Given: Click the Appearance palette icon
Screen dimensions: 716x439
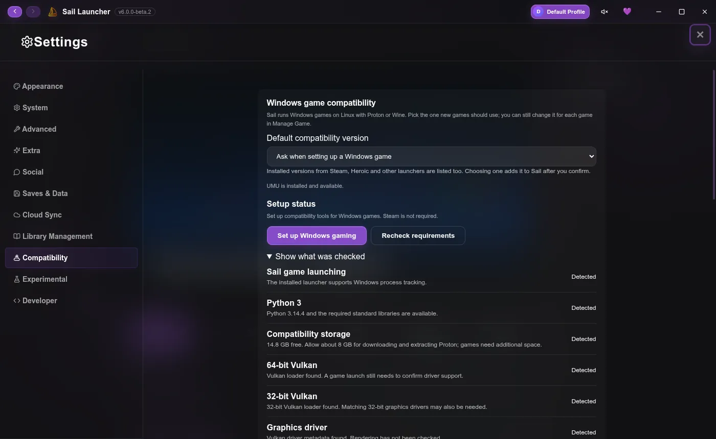Looking at the screenshot, I should point(17,86).
